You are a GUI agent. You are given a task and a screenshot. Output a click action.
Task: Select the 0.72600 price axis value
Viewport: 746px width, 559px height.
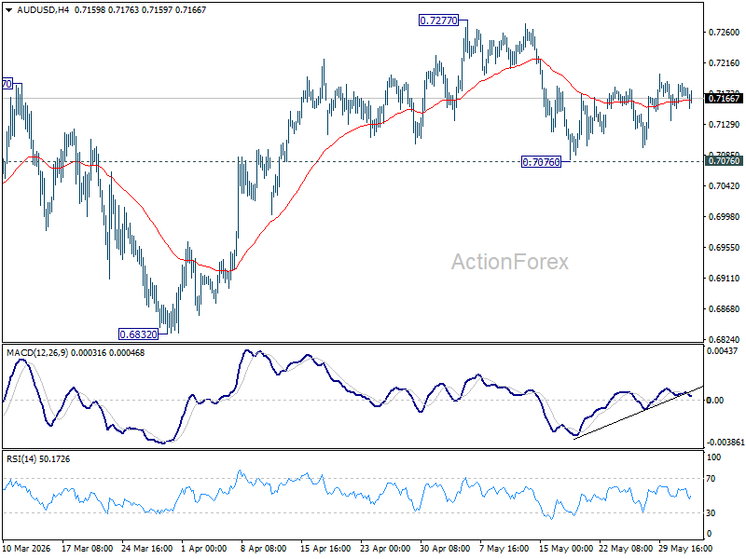pos(725,33)
